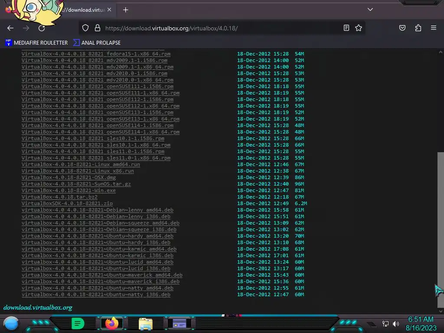The height and width of the screenshot is (333, 444).
Task: Open a new tab with plus button
Action: (125, 10)
